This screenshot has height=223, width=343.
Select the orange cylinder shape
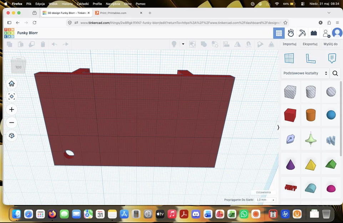tap(311, 115)
